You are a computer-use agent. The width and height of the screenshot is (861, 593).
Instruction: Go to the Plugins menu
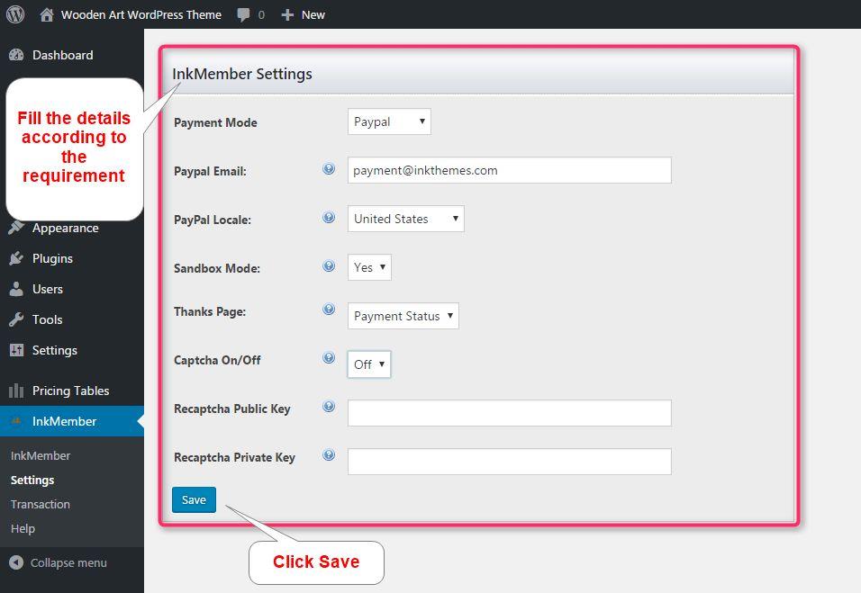click(x=52, y=258)
